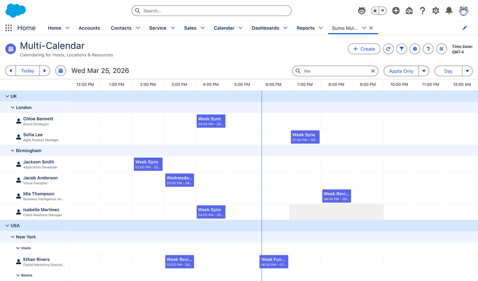Open the notifications bell
Viewport: 478px width, 281px height.
click(x=449, y=11)
